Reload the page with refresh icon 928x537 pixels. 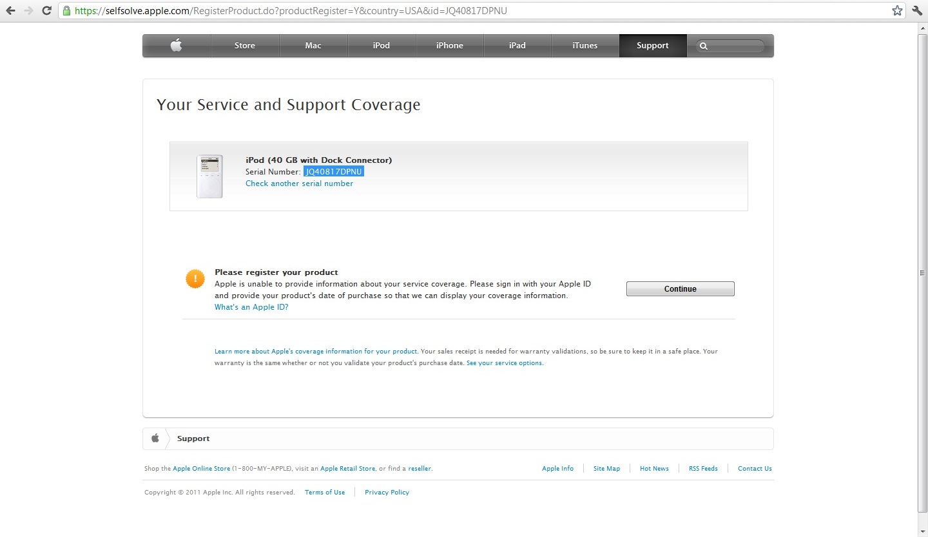click(x=46, y=11)
